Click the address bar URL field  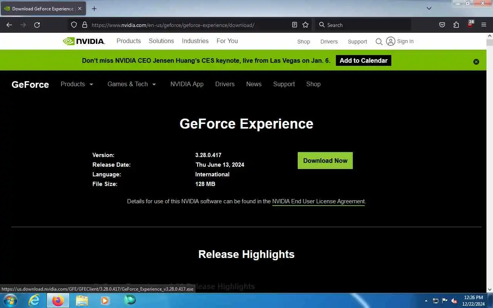click(189, 25)
